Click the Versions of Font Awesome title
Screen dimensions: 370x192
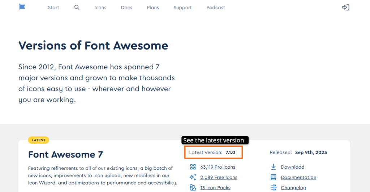click(x=93, y=46)
